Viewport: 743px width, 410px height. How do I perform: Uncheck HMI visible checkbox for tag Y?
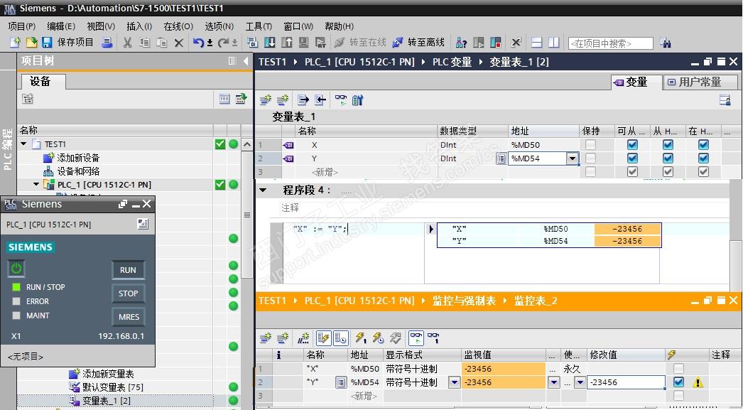coord(704,158)
